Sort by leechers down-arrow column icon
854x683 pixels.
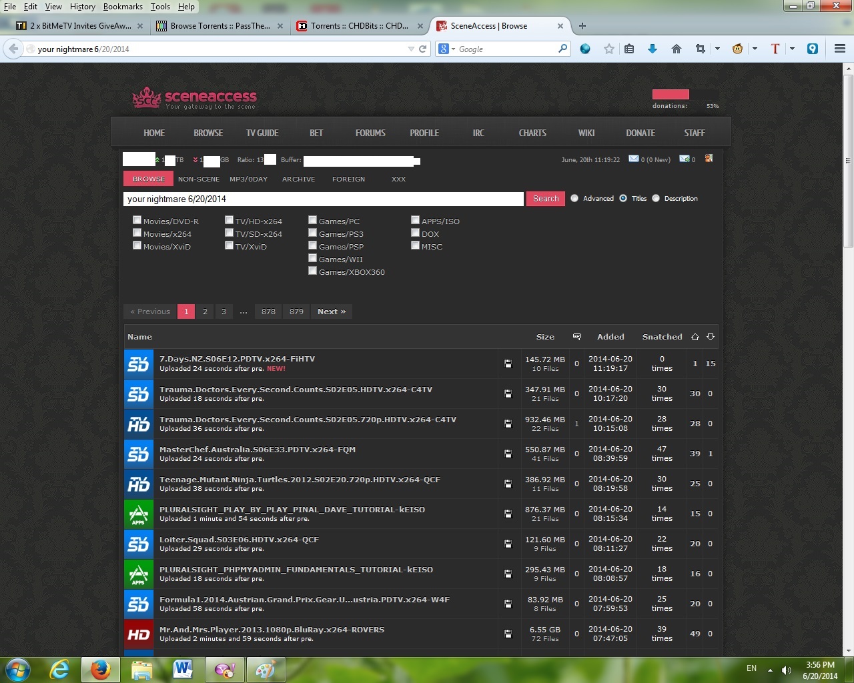coord(711,337)
